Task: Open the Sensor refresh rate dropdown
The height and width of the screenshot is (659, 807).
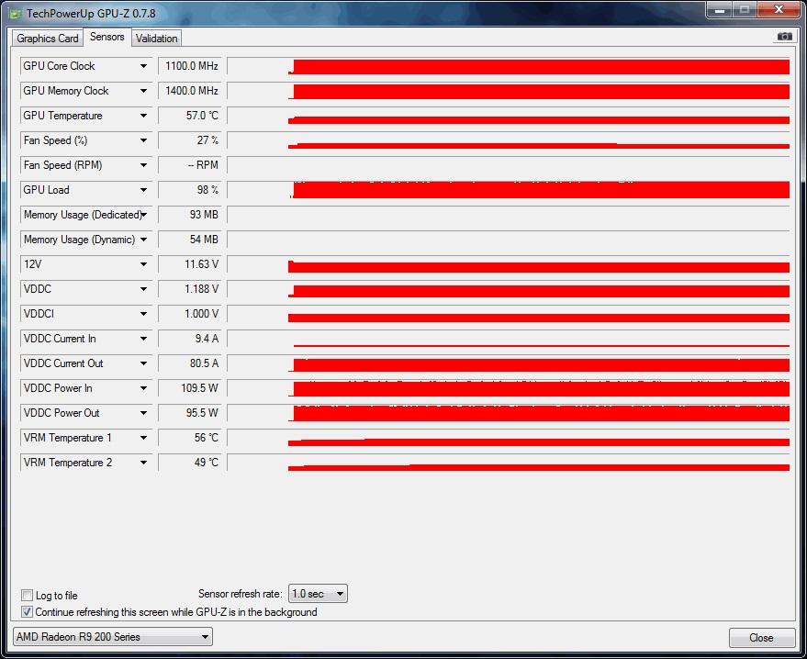Action: [x=318, y=594]
